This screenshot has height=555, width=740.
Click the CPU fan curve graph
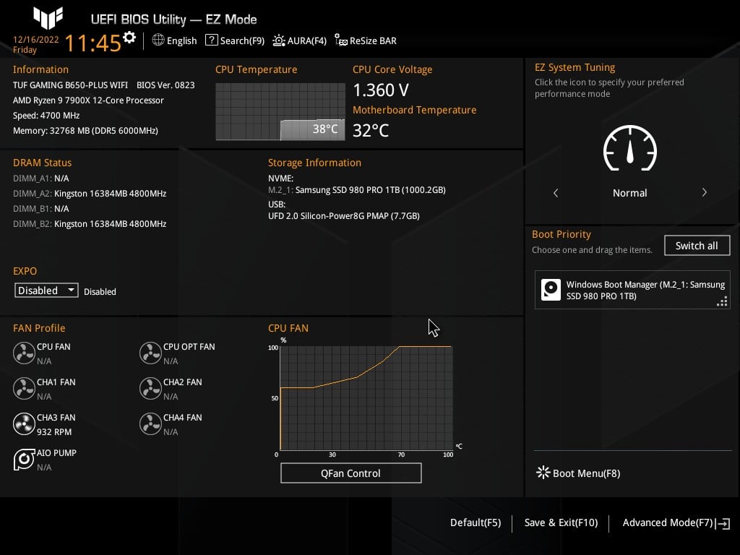[x=366, y=398]
